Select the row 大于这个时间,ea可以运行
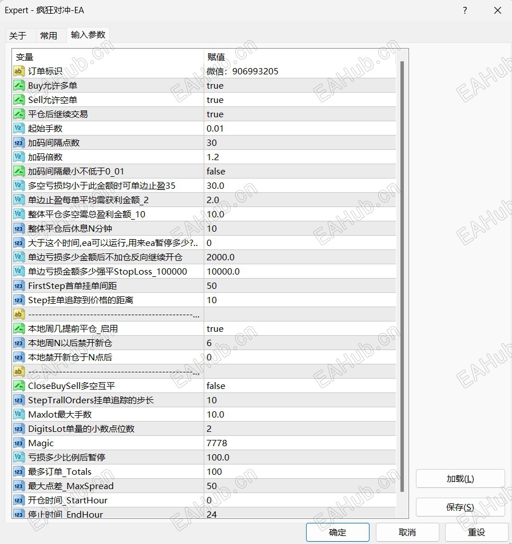The width and height of the screenshot is (512, 544). click(x=204, y=243)
